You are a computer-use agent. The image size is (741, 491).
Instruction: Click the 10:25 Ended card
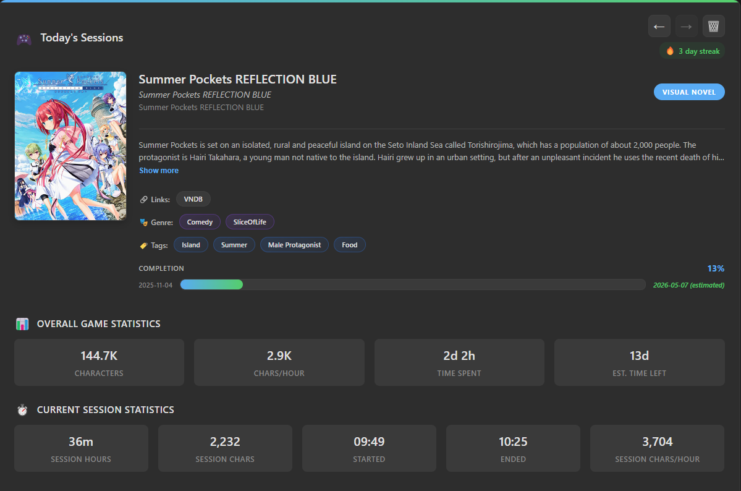513,448
